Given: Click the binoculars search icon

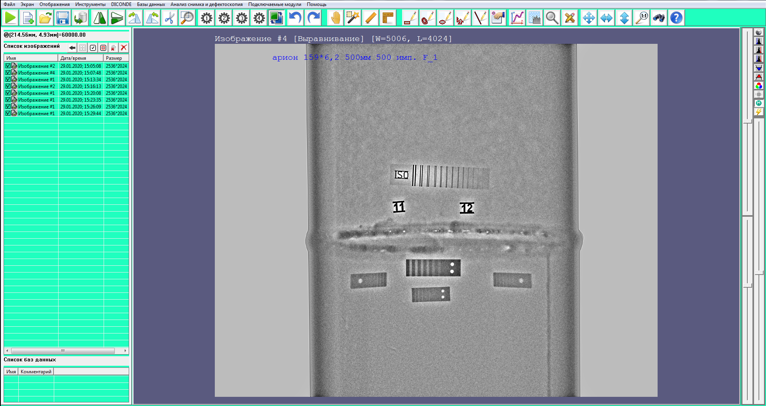Looking at the screenshot, I should 659,18.
